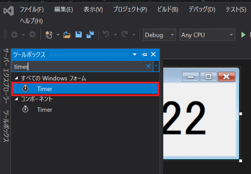This screenshot has width=251, height=174.
Task: Click the save all icon
Action: pos(90,34)
